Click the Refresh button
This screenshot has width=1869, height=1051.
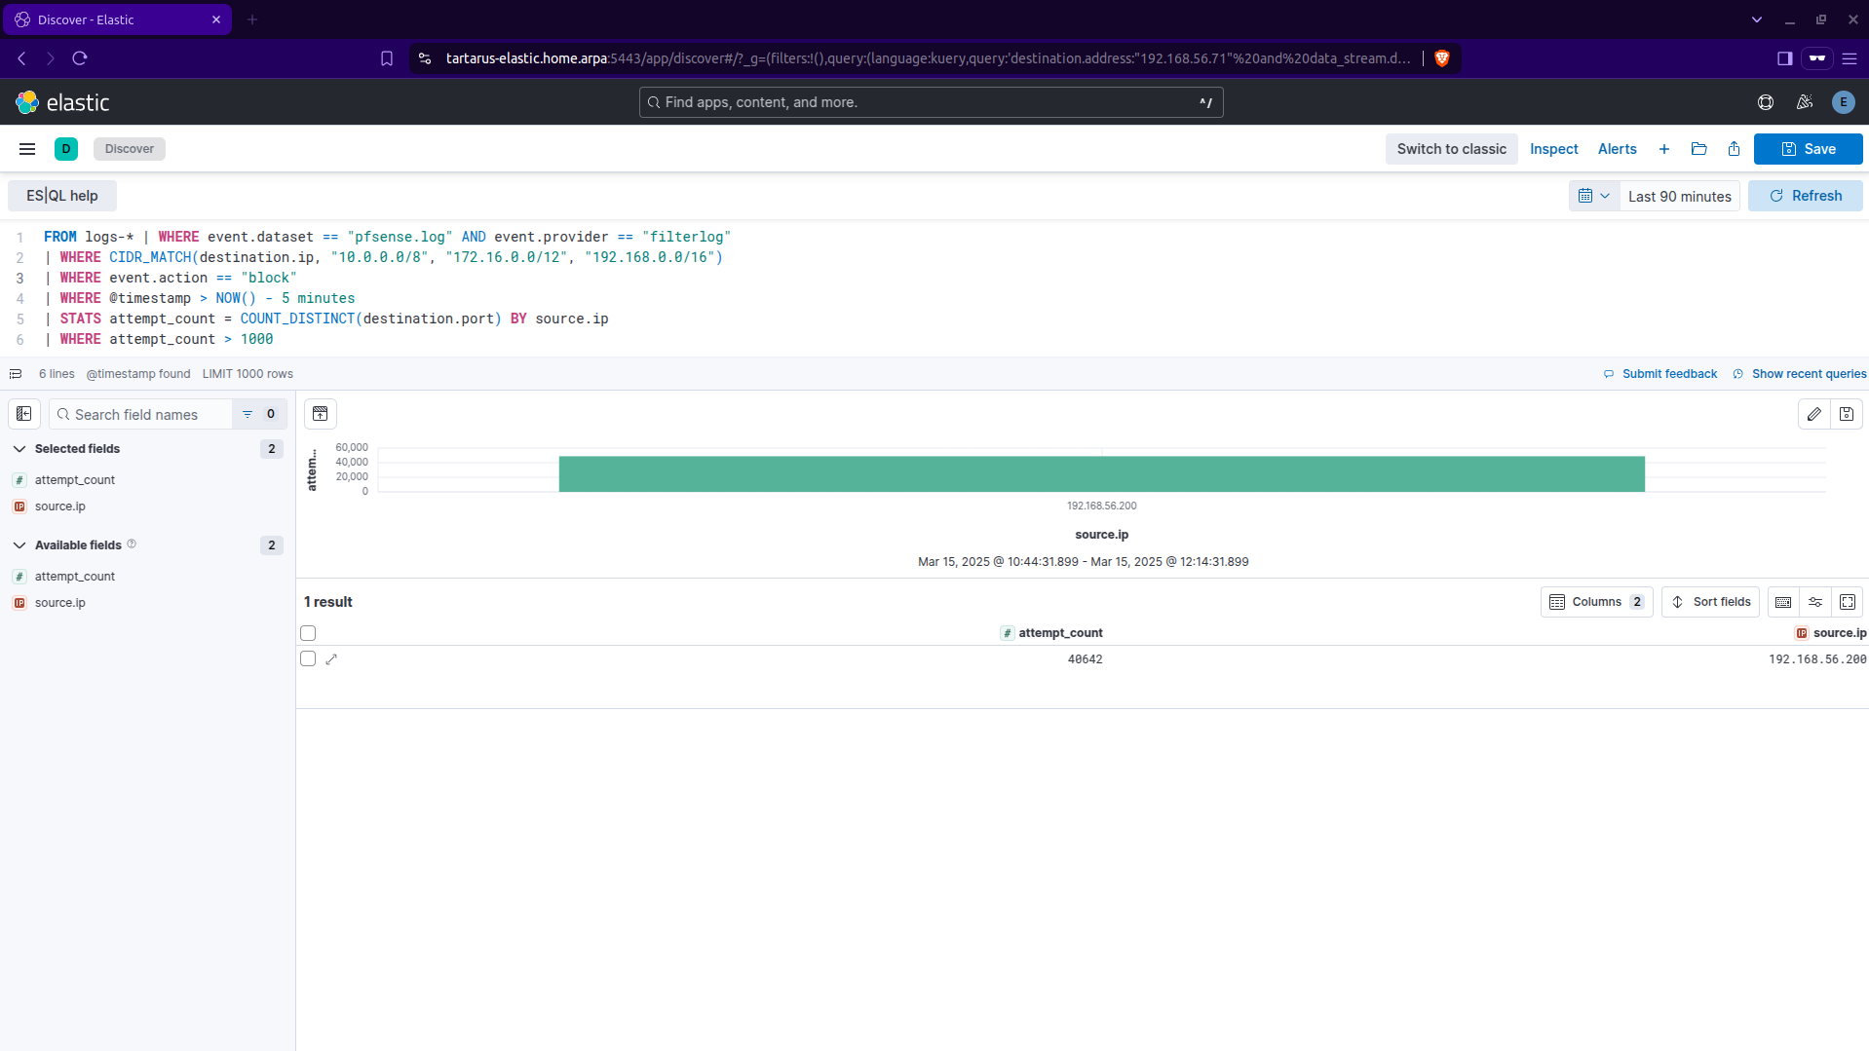click(x=1805, y=196)
